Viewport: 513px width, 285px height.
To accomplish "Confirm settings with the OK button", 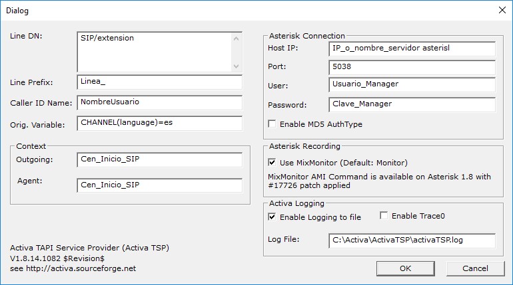I will (x=405, y=268).
